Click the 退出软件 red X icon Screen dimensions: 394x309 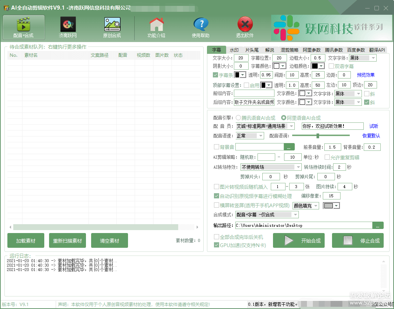[245, 27]
